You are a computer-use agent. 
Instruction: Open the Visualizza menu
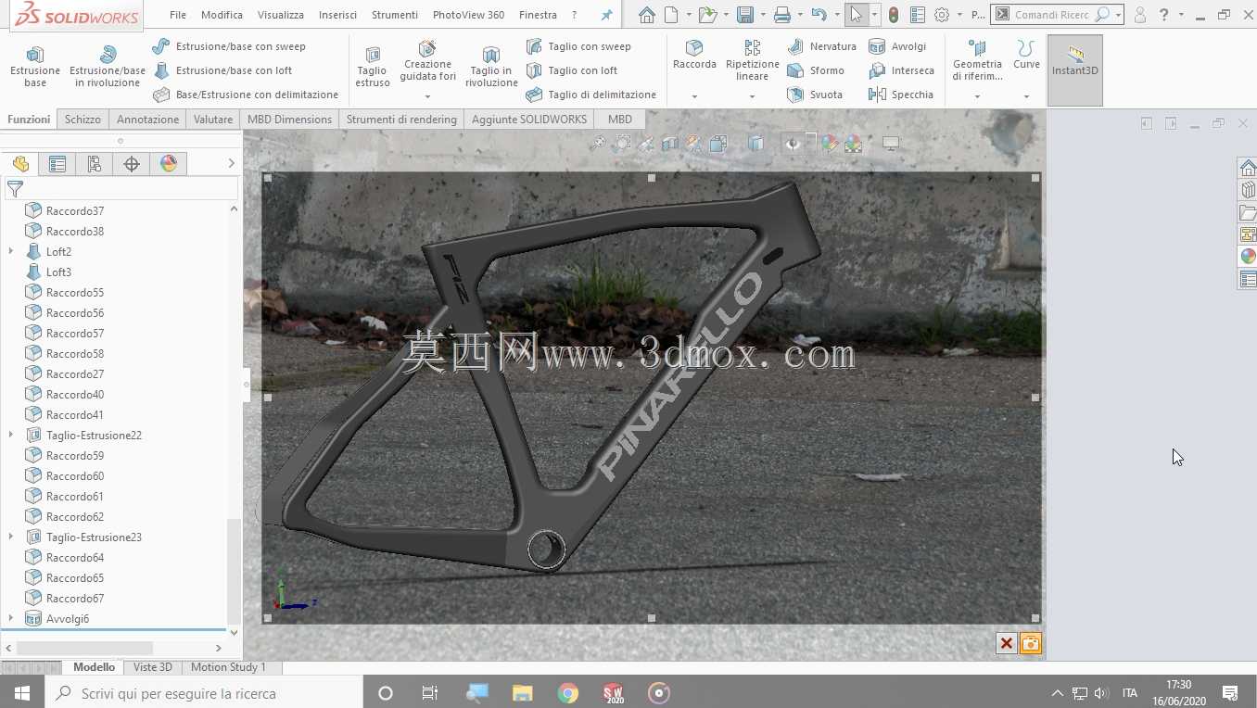click(281, 15)
